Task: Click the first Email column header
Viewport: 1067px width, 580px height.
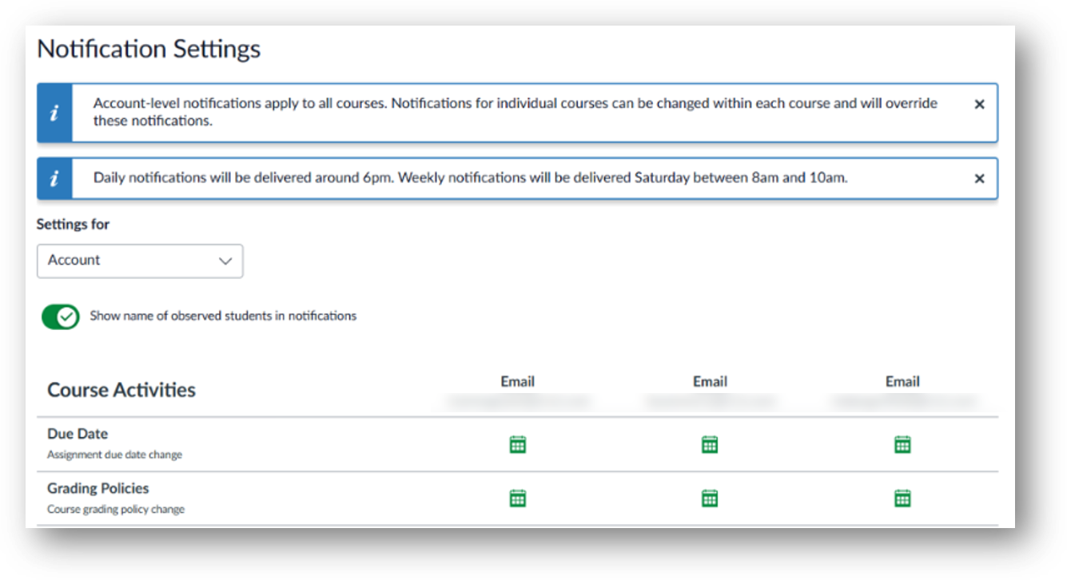Action: (518, 382)
